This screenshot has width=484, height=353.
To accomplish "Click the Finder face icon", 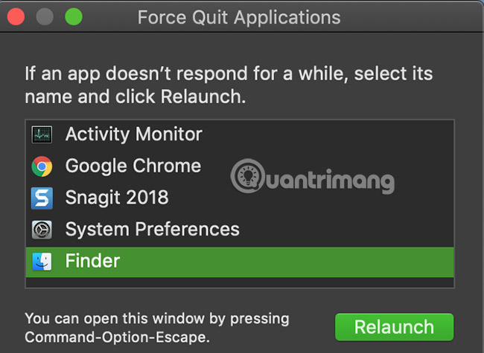I will coord(42,262).
